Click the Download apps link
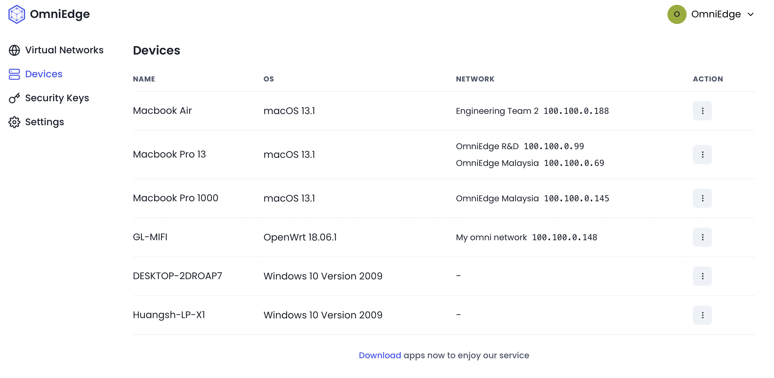The height and width of the screenshot is (378, 774). click(x=380, y=355)
